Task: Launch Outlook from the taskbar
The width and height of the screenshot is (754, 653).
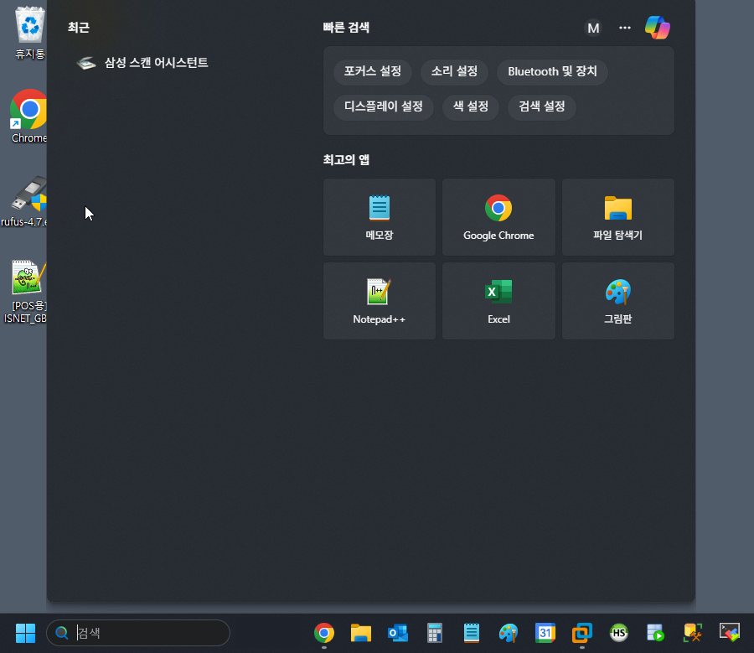Action: pos(398,633)
